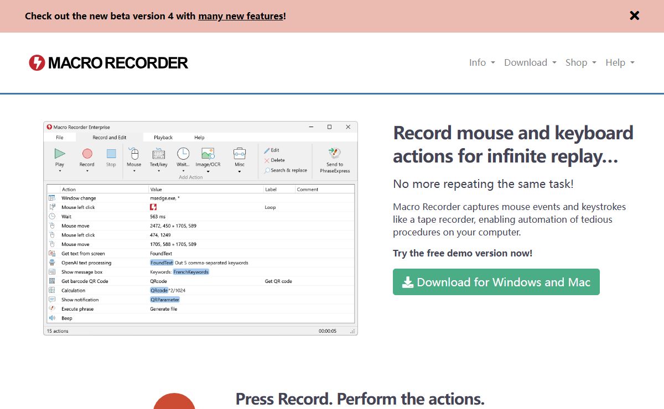Click the app logo in Macro Recorder Enterprise title bar

[x=49, y=127]
